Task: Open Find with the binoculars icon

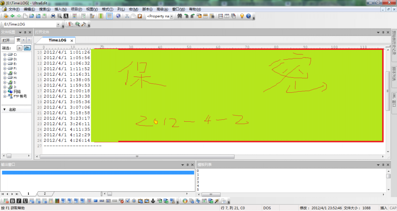Action: [x=180, y=16]
